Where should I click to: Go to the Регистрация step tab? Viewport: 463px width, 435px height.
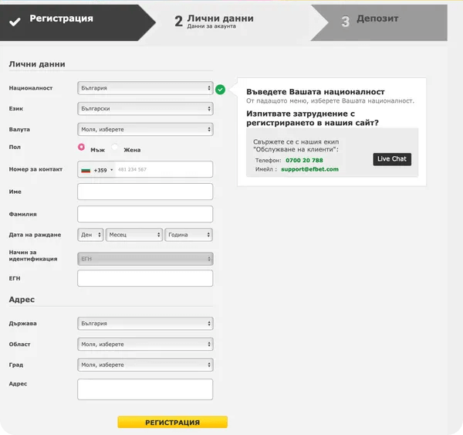77,22
